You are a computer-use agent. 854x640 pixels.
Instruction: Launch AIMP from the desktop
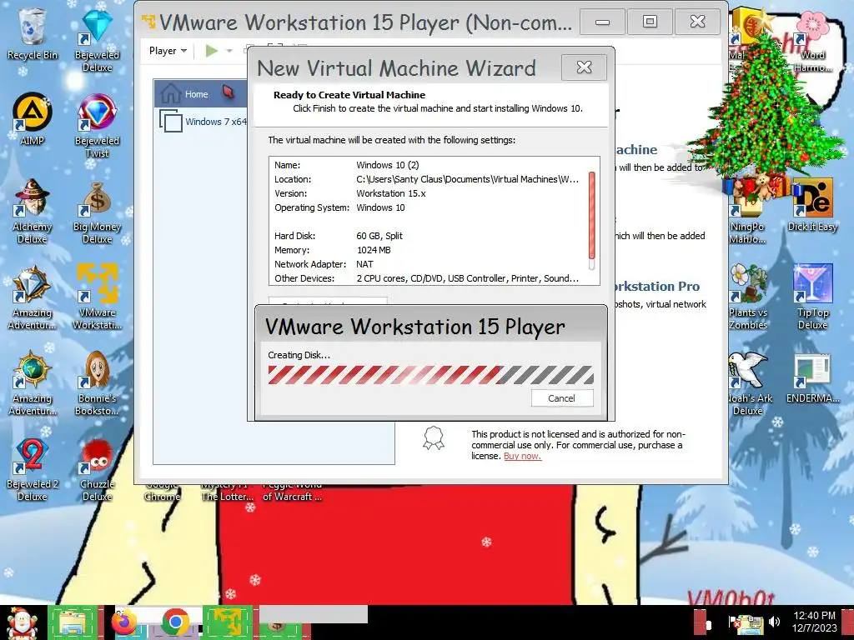(32, 118)
